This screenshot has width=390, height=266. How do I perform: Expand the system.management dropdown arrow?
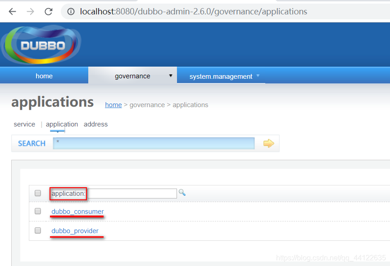258,76
